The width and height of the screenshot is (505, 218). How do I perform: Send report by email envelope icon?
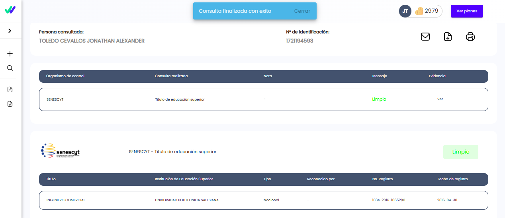pyautogui.click(x=425, y=37)
